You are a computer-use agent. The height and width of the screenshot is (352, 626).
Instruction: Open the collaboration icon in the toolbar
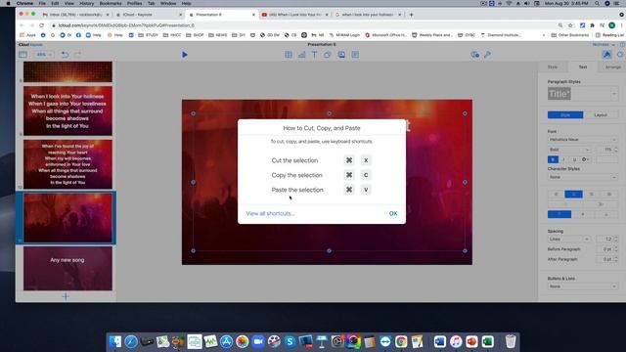pyautogui.click(x=474, y=55)
